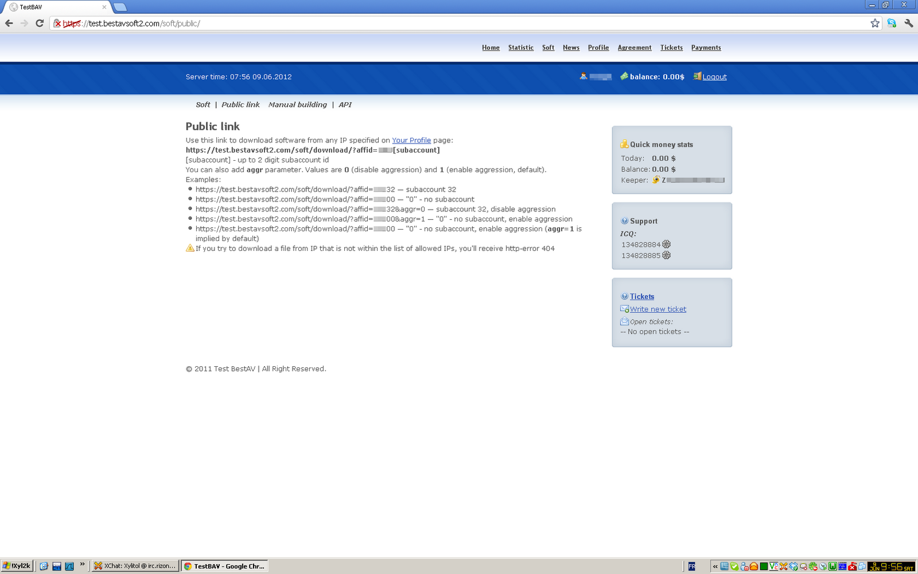Open the Statistic menu item
The image size is (918, 574).
[x=521, y=48]
